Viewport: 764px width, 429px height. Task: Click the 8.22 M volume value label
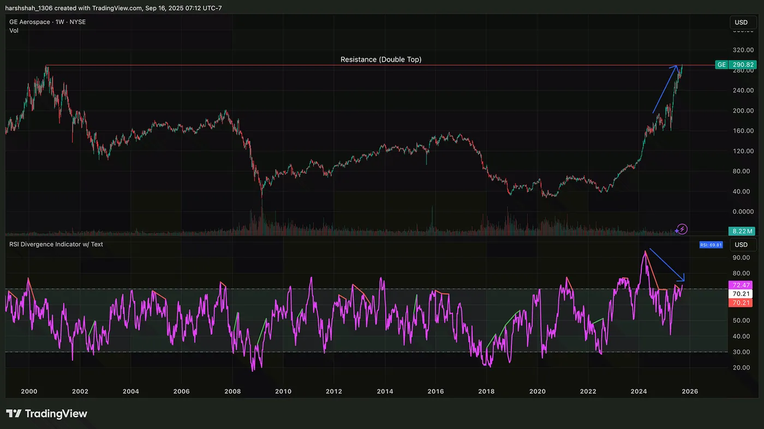(741, 231)
